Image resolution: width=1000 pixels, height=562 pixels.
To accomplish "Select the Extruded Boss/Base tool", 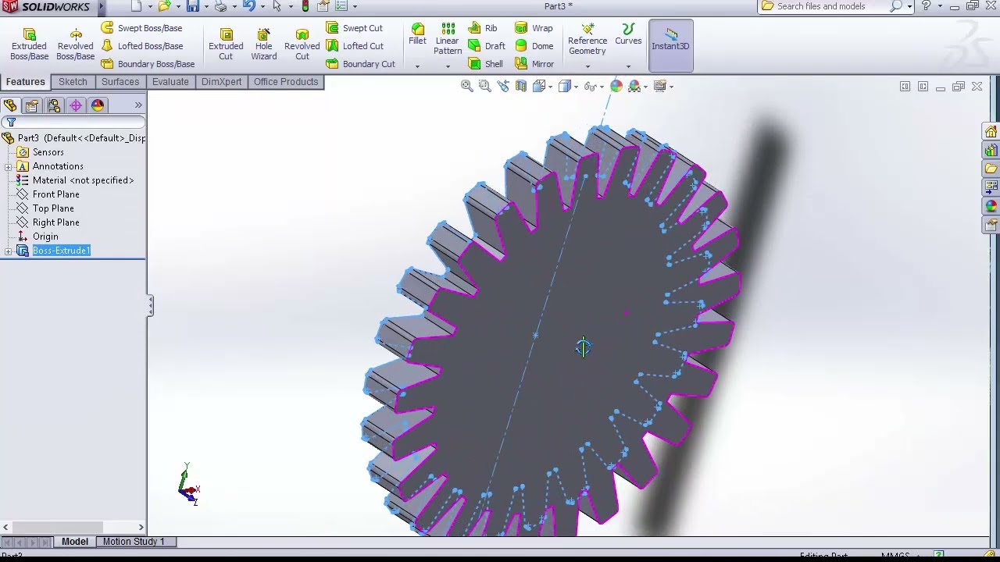I will 29,44.
